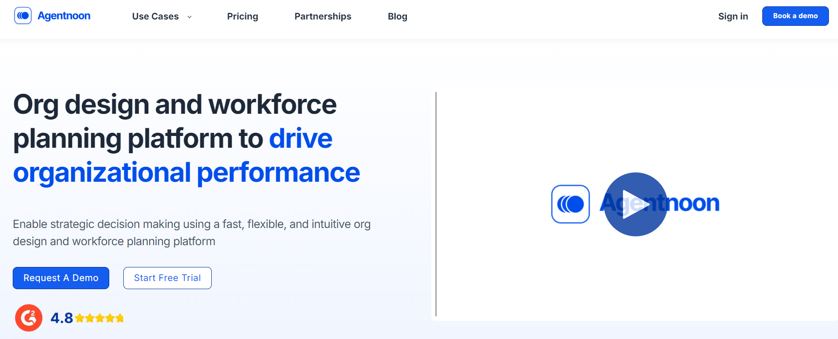Image resolution: width=838 pixels, height=339 pixels.
Task: Click the Start Free Trial button
Action: [167, 278]
